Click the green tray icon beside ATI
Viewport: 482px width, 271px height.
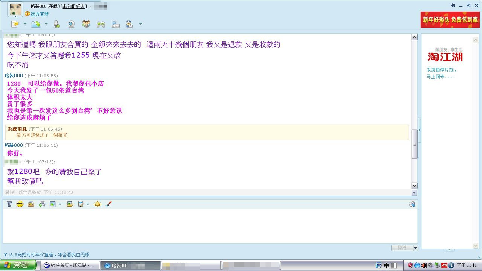point(437,265)
